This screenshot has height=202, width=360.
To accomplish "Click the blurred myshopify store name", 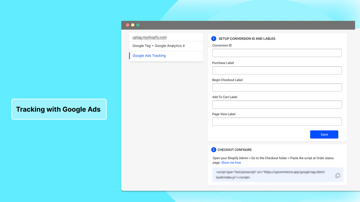I will point(150,37).
